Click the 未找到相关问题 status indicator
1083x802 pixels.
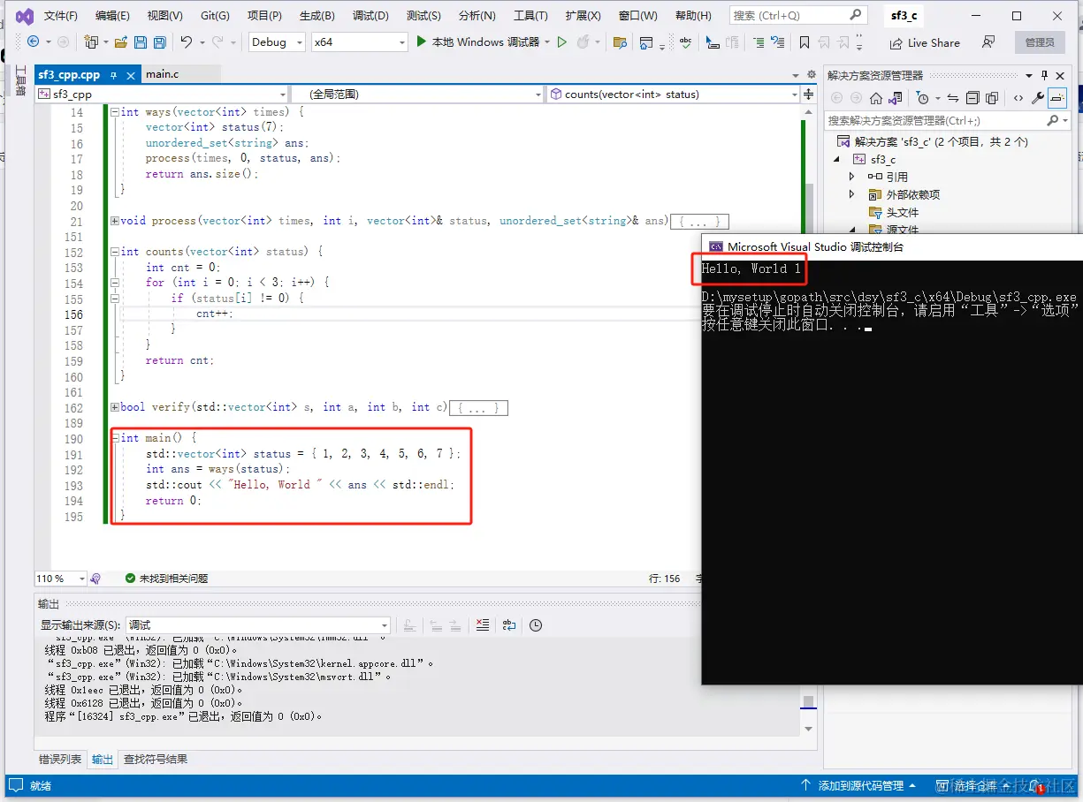pyautogui.click(x=166, y=579)
